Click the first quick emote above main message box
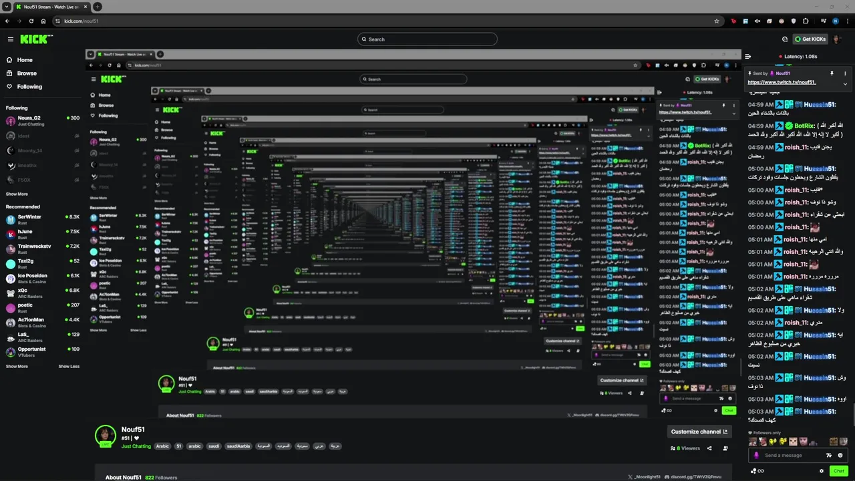Image resolution: width=855 pixels, height=481 pixels. tap(753, 442)
